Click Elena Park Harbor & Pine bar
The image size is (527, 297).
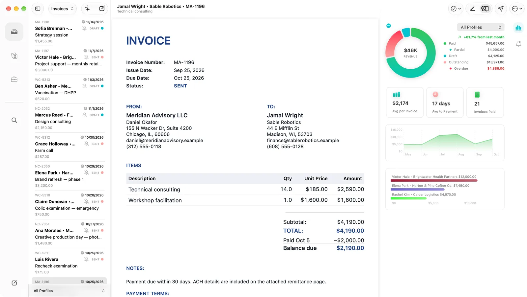click(x=418, y=189)
